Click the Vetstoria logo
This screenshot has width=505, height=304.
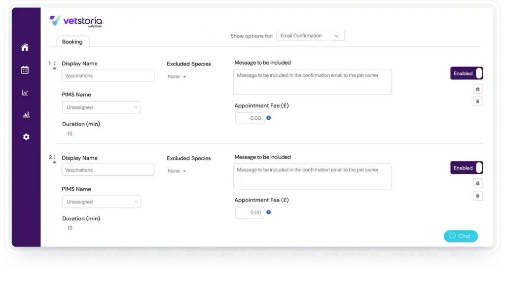click(x=76, y=22)
